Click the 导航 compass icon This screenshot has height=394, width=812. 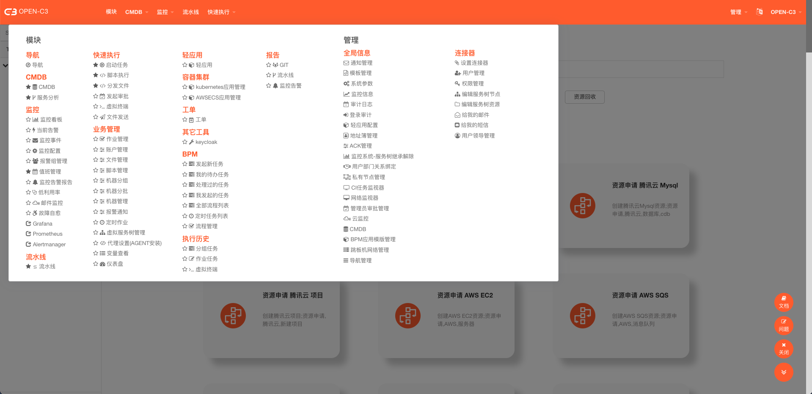click(28, 65)
